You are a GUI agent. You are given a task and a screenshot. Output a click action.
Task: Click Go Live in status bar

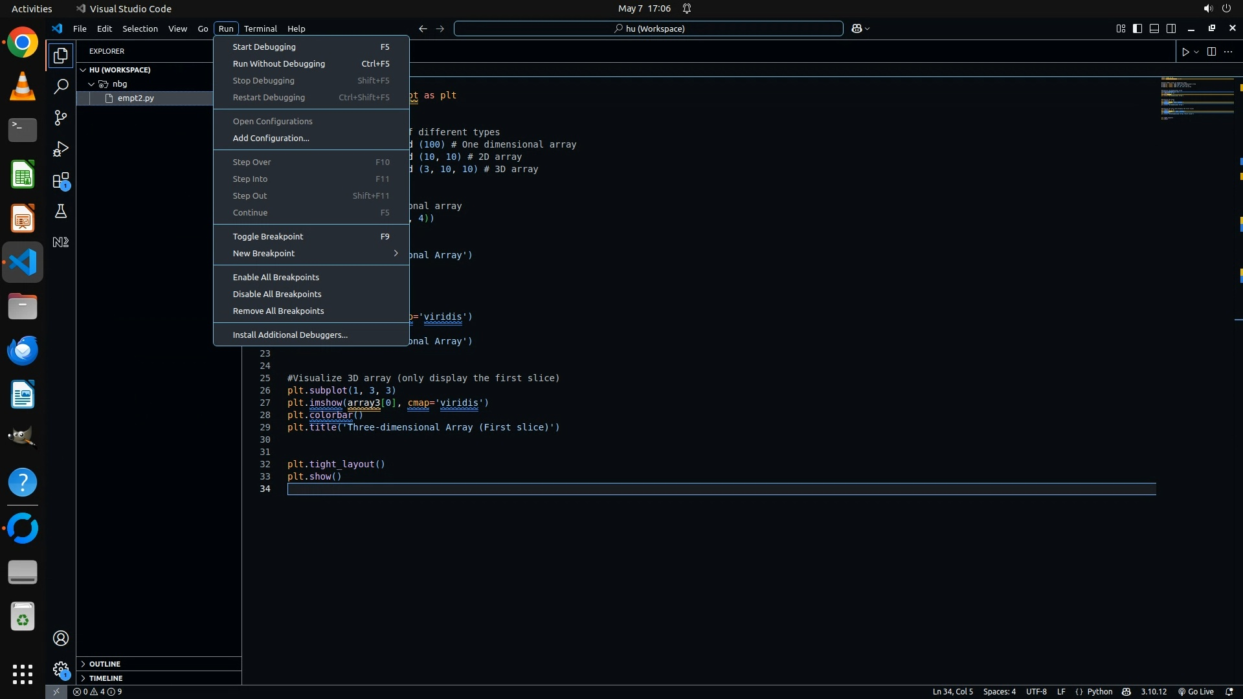[x=1196, y=691]
